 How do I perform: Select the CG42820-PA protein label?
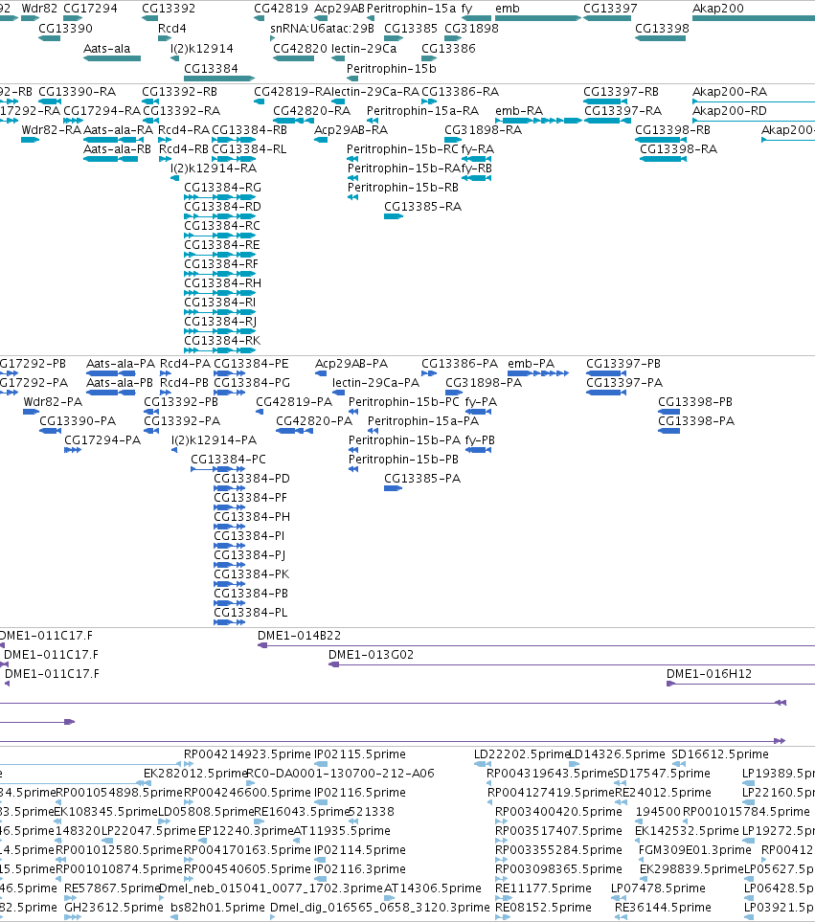click(x=314, y=421)
